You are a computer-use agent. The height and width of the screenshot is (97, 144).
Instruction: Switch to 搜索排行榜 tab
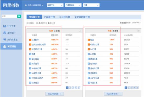(34, 17)
